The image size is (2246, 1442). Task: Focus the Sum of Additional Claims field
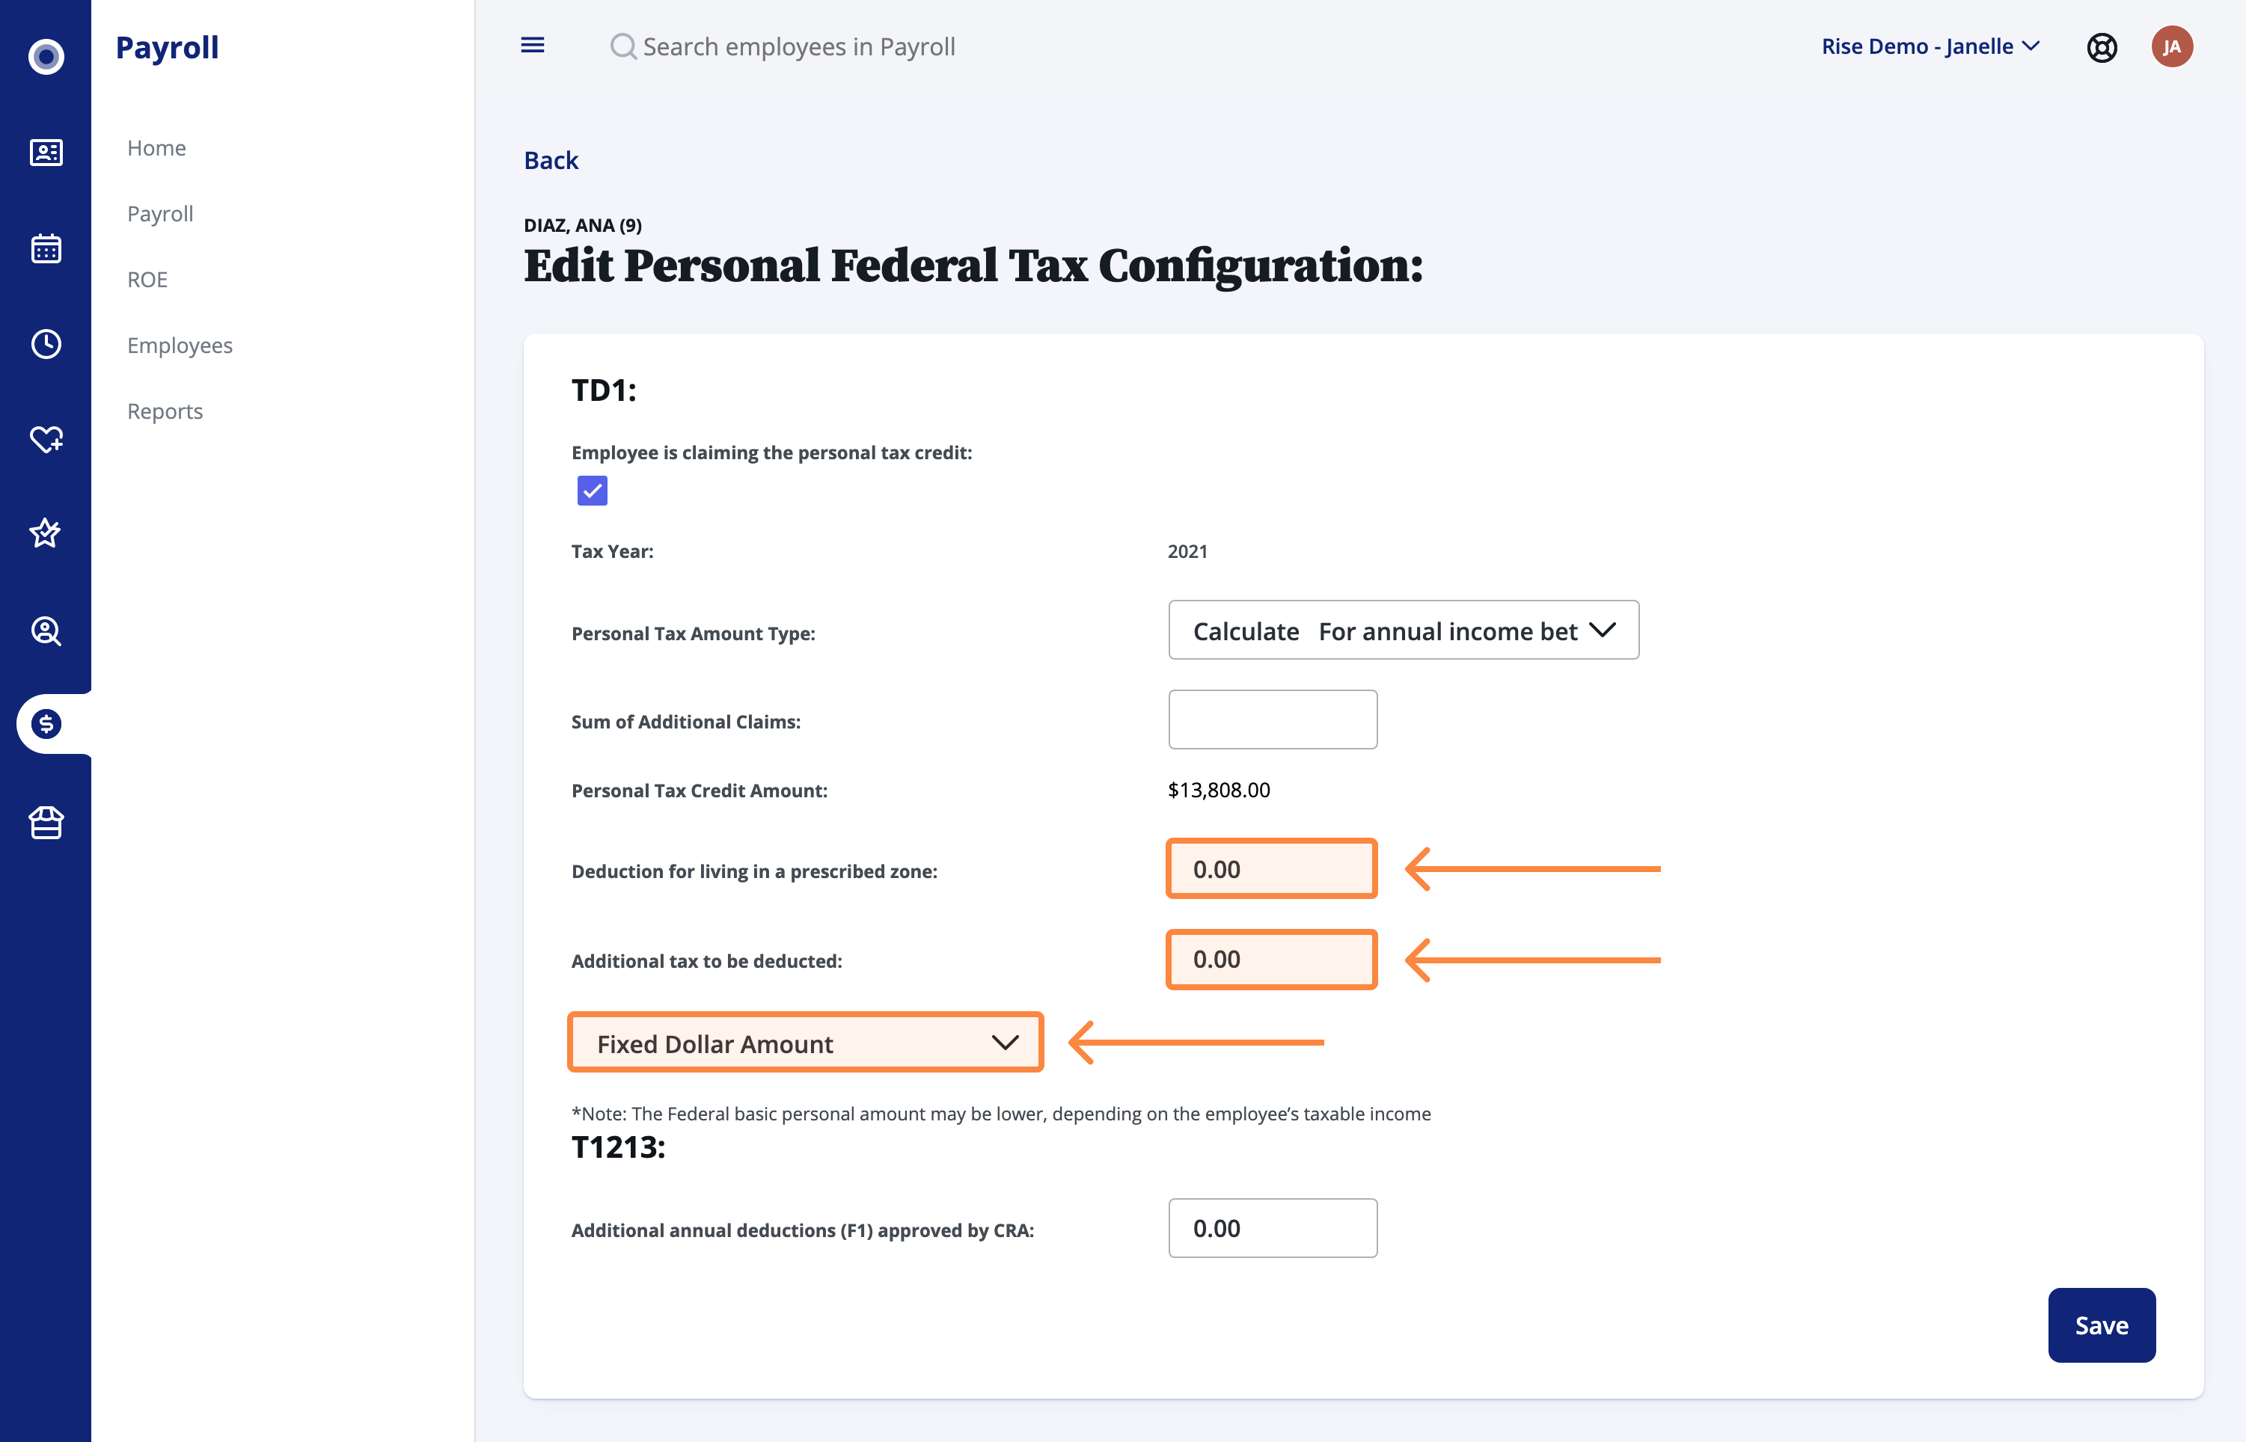point(1272,719)
